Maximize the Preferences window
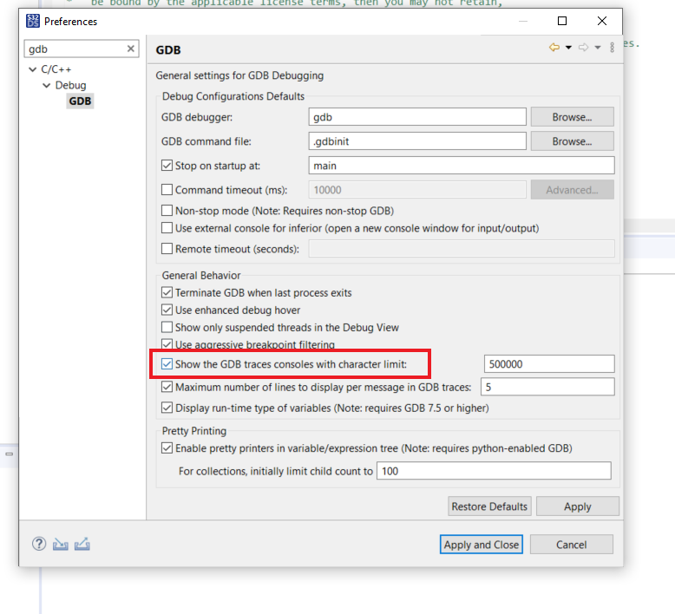This screenshot has height=614, width=675. [562, 21]
